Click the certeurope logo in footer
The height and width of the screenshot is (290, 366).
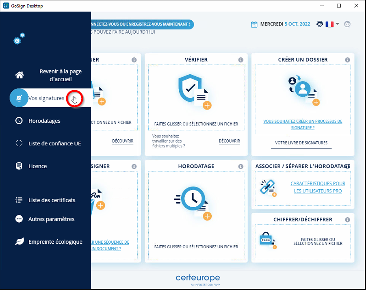pos(198,279)
